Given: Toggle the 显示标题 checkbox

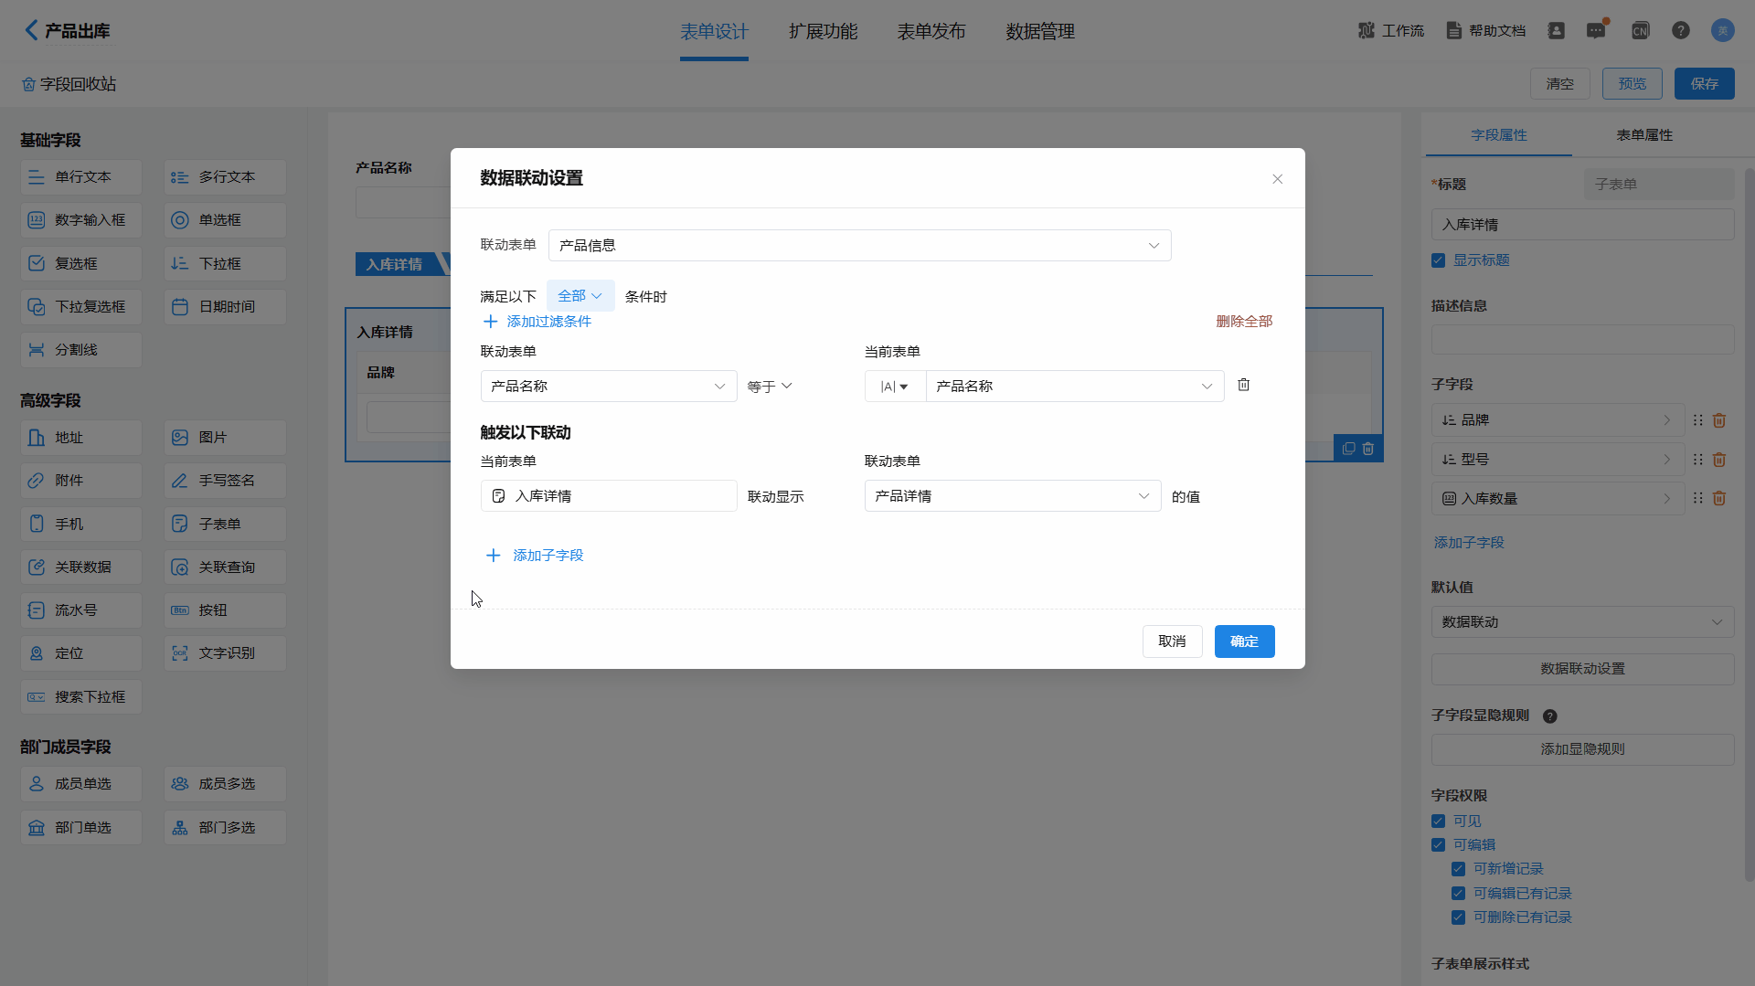Looking at the screenshot, I should coord(1439,260).
